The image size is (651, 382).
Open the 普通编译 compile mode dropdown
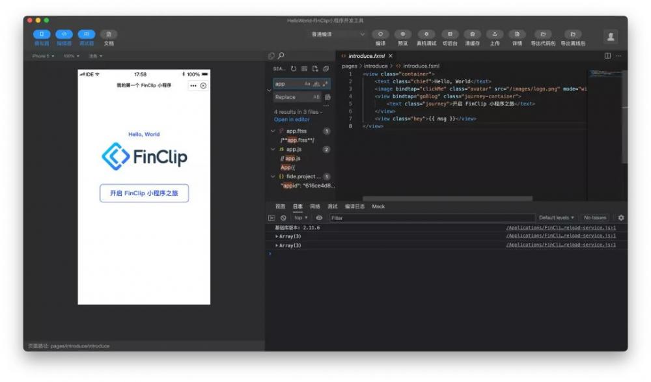pyautogui.click(x=338, y=34)
